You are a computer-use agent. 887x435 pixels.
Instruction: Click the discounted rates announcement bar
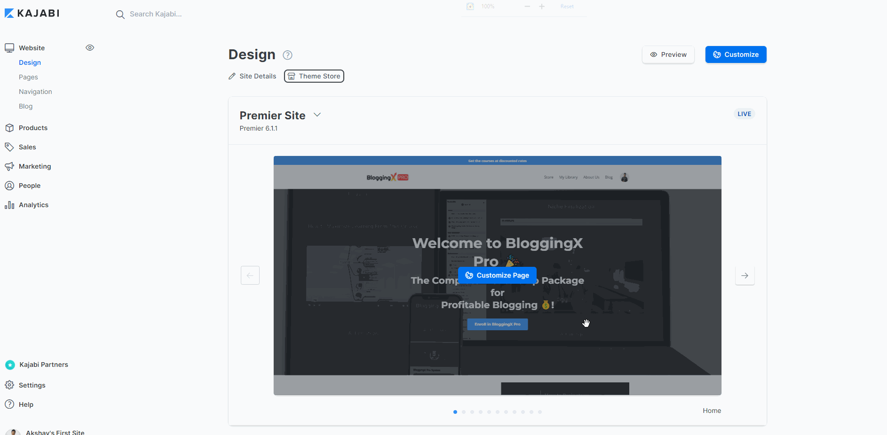498,161
